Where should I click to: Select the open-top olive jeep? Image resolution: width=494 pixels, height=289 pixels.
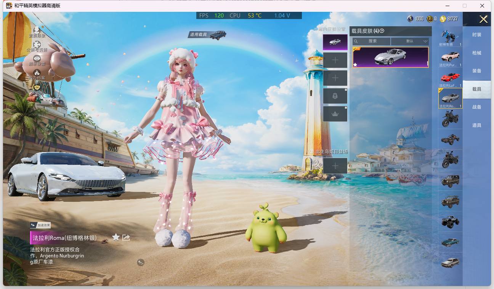(451, 201)
